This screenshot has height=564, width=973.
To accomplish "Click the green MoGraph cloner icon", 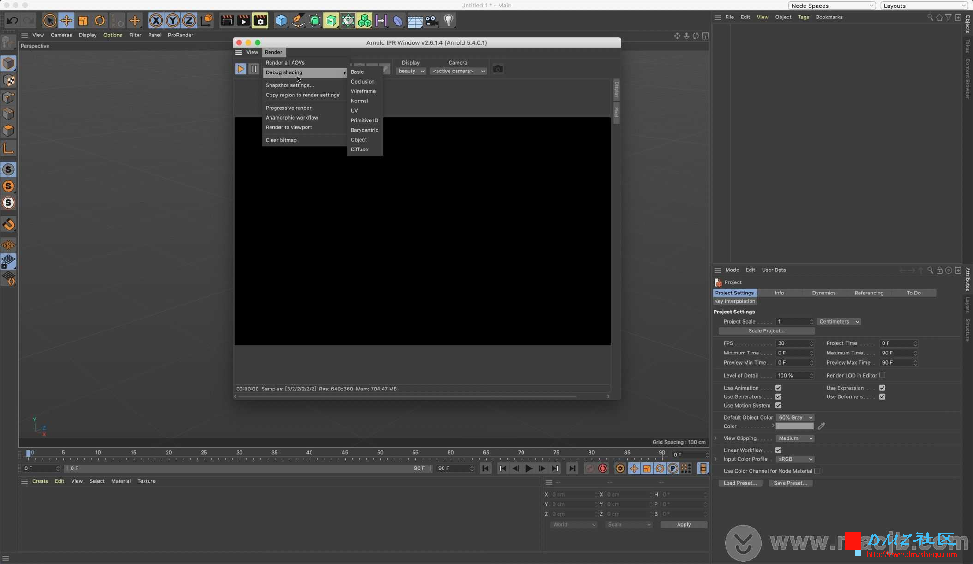I will click(x=365, y=20).
